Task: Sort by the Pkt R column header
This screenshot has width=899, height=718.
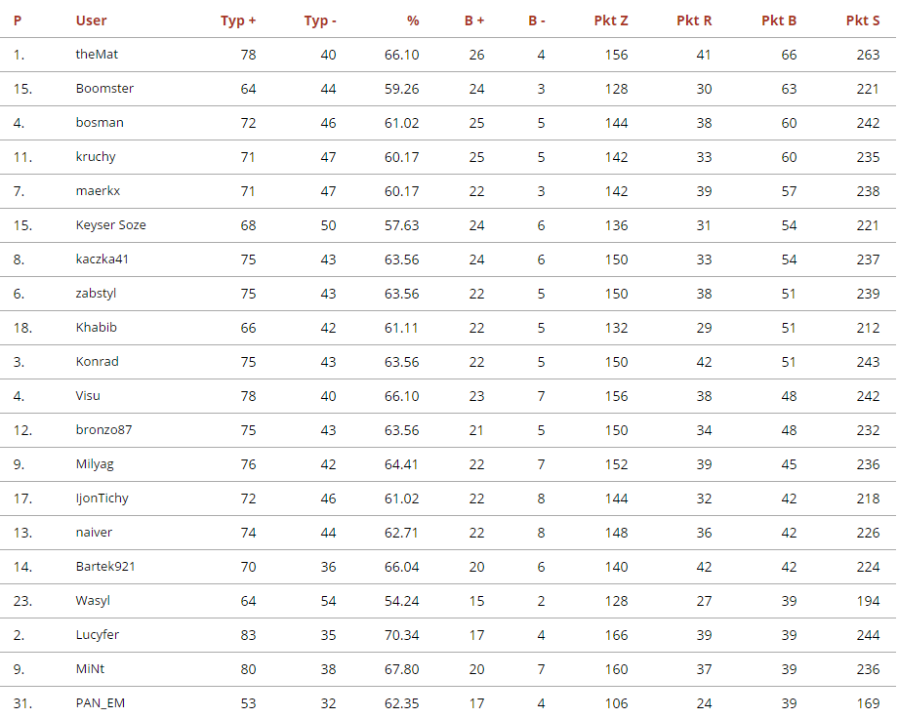Action: 694,20
